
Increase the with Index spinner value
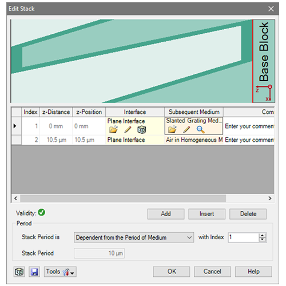point(263,236)
